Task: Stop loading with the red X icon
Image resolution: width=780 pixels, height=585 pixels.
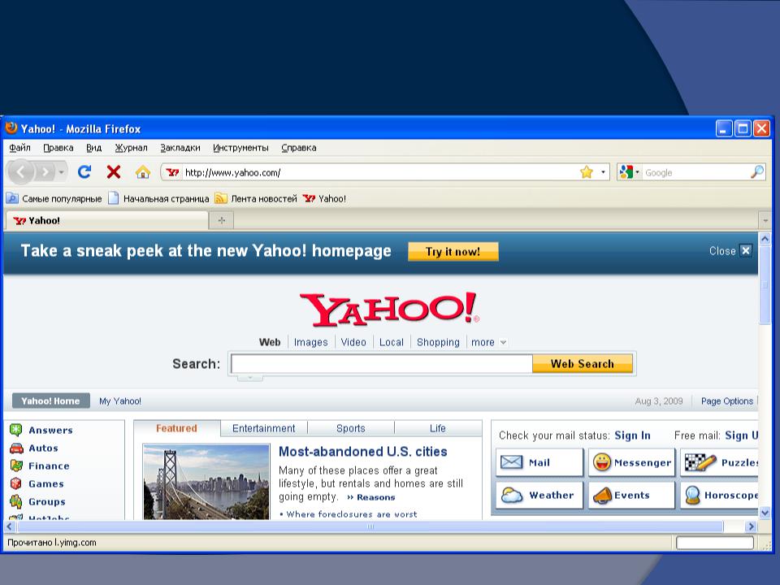Action: point(114,172)
